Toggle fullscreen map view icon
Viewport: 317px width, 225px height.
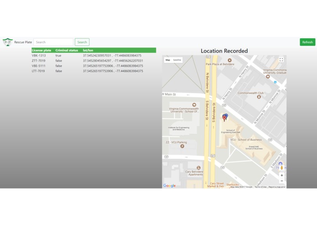pyautogui.click(x=281, y=60)
